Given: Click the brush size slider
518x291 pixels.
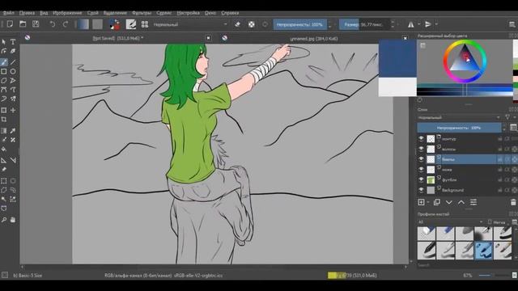Looking at the screenshot, I should (365, 24).
